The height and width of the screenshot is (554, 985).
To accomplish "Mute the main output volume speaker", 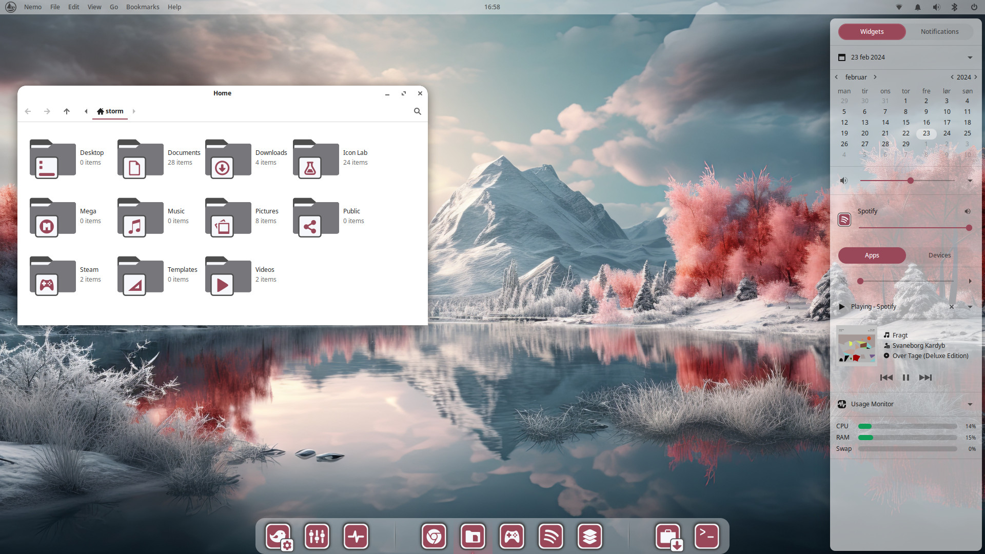I will coord(843,181).
